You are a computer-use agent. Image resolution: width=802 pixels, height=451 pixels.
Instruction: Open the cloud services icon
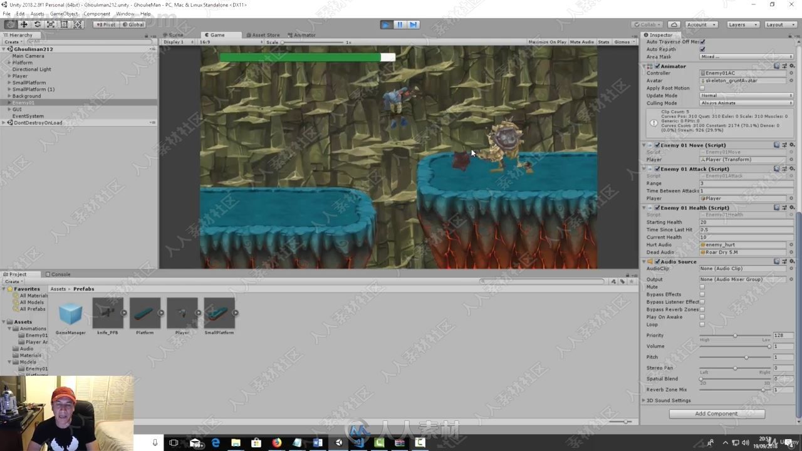[674, 24]
